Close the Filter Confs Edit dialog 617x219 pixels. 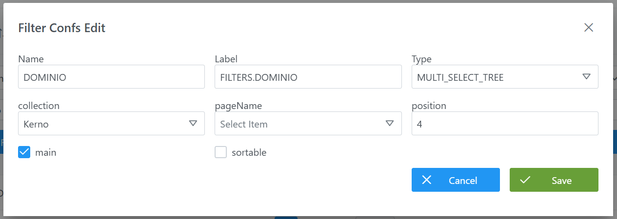(589, 28)
